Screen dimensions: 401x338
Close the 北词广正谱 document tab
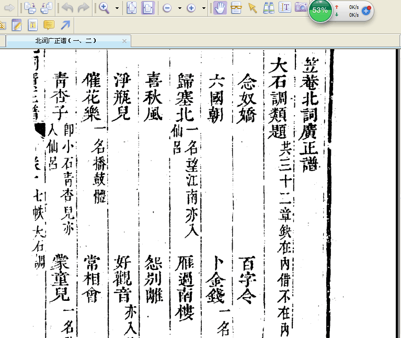(124, 41)
